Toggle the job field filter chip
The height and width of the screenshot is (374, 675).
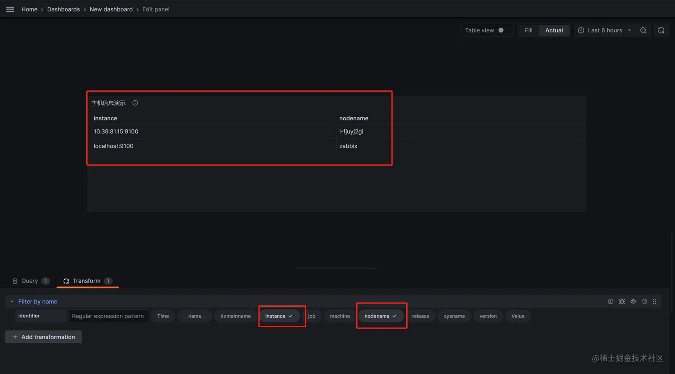[x=312, y=316]
